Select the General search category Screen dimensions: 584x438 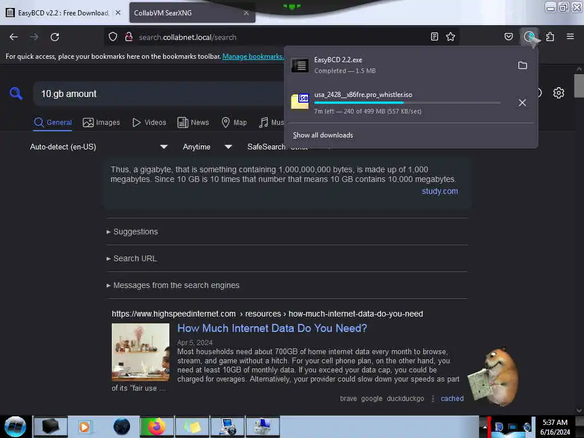53,122
